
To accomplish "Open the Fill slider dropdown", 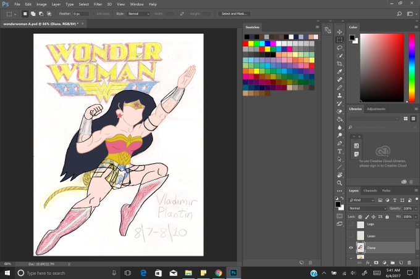I will coord(416,217).
